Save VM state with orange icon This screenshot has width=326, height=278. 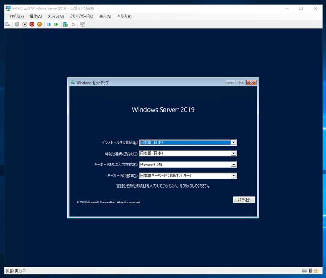pyautogui.click(x=39, y=24)
